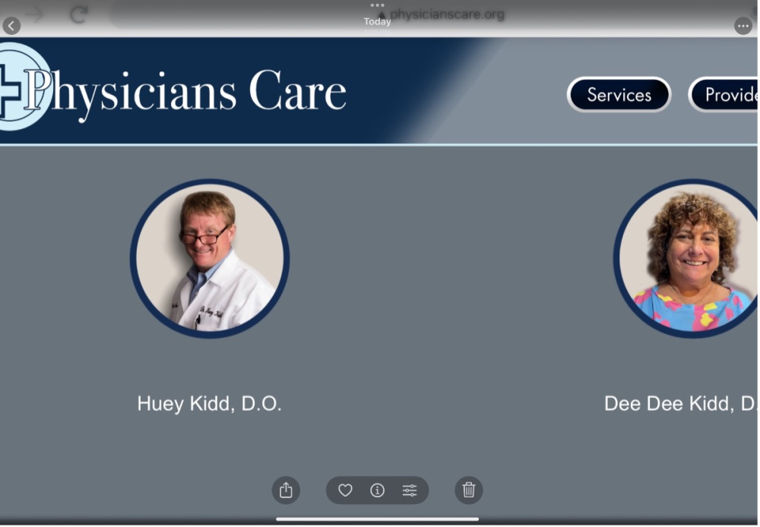The width and height of the screenshot is (760, 527).
Task: Tap the back chevron in the top-left corner
Action: 11,26
